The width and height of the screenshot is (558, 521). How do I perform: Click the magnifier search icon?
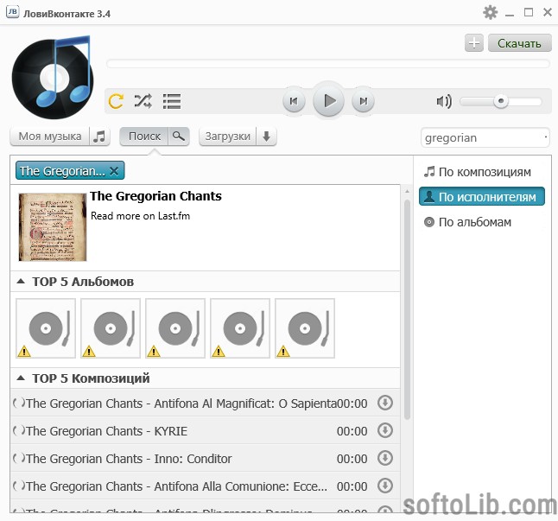pyautogui.click(x=179, y=137)
